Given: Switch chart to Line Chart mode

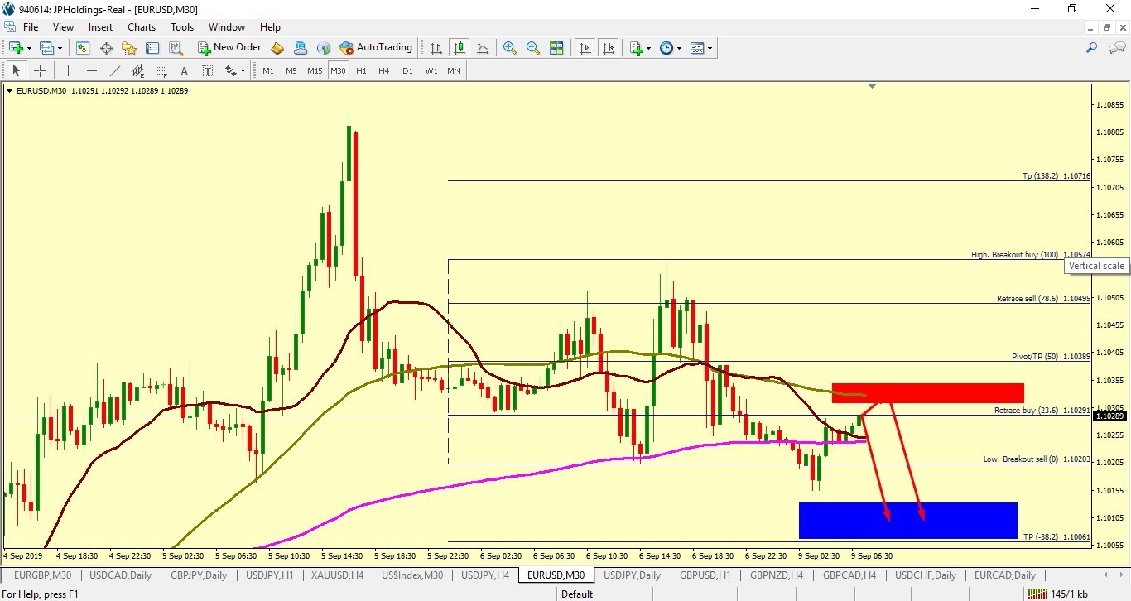Looking at the screenshot, I should [482, 48].
